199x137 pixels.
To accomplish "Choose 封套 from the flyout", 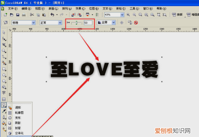I will [x=20, y=128].
